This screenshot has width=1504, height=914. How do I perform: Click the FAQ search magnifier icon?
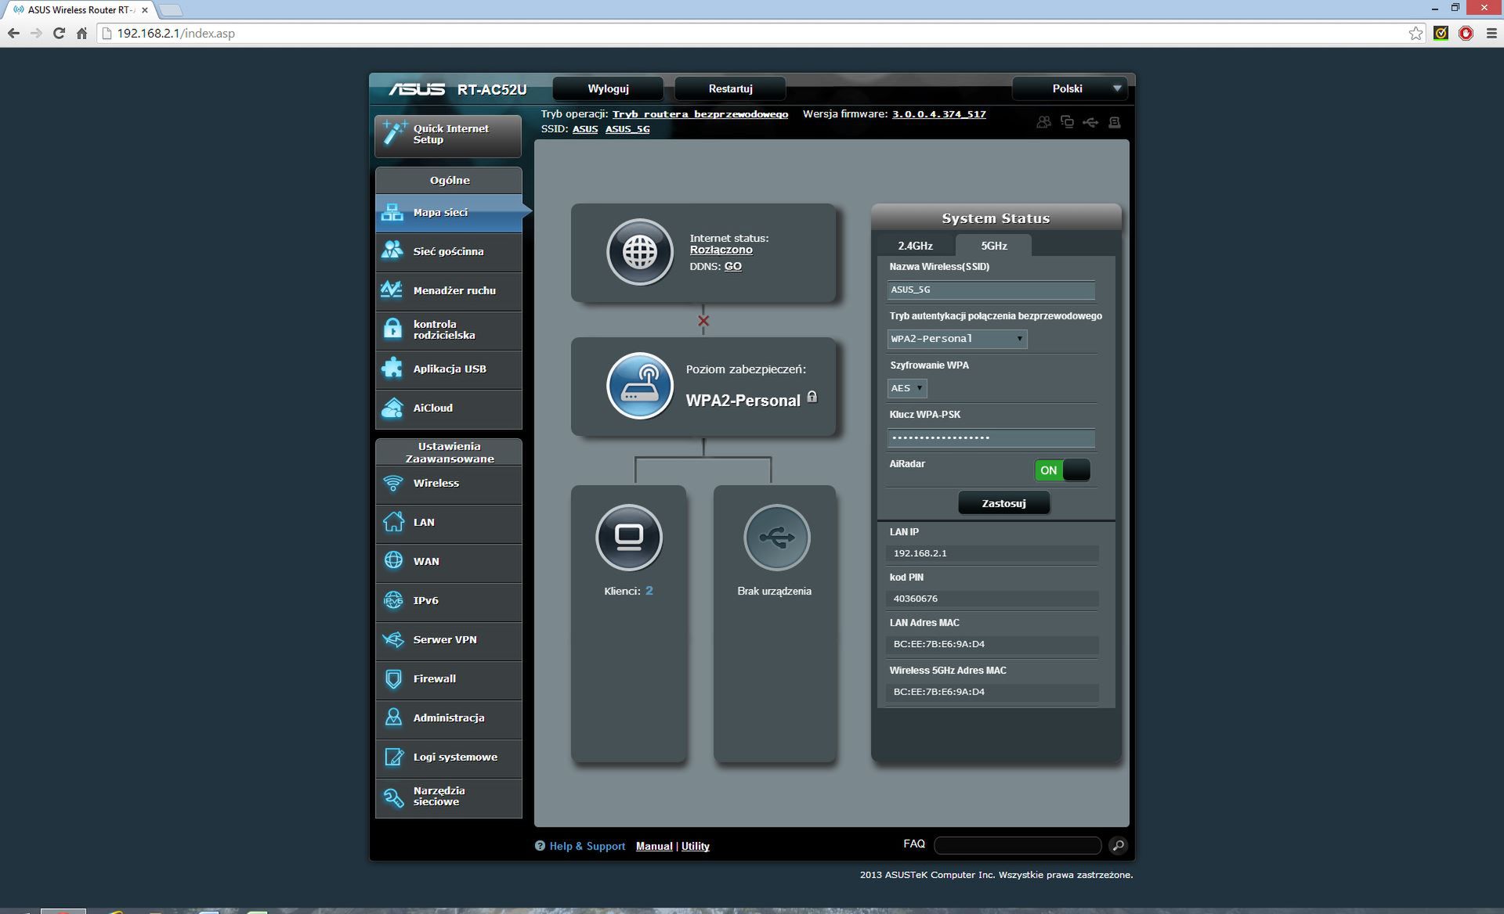coord(1118,845)
